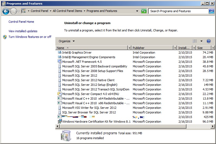216x144 pixels.
Task: Go back with the blue Back arrow
Action: pyautogui.click(x=6, y=11)
